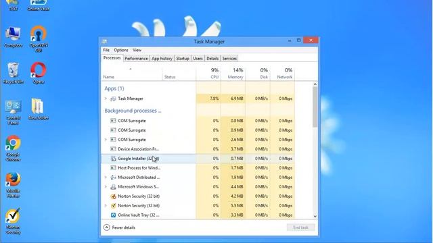The image size is (433, 243).
Task: Click the Device Association Framework process icon
Action: coord(113,149)
